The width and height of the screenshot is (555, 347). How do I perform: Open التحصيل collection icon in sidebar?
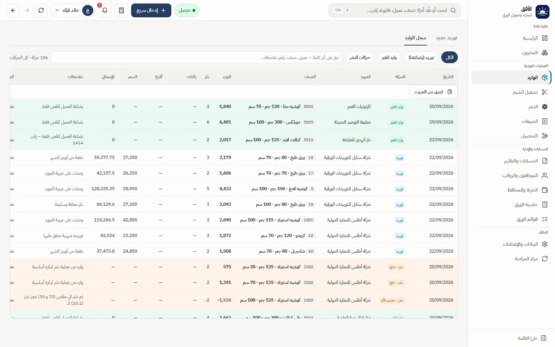click(545, 136)
